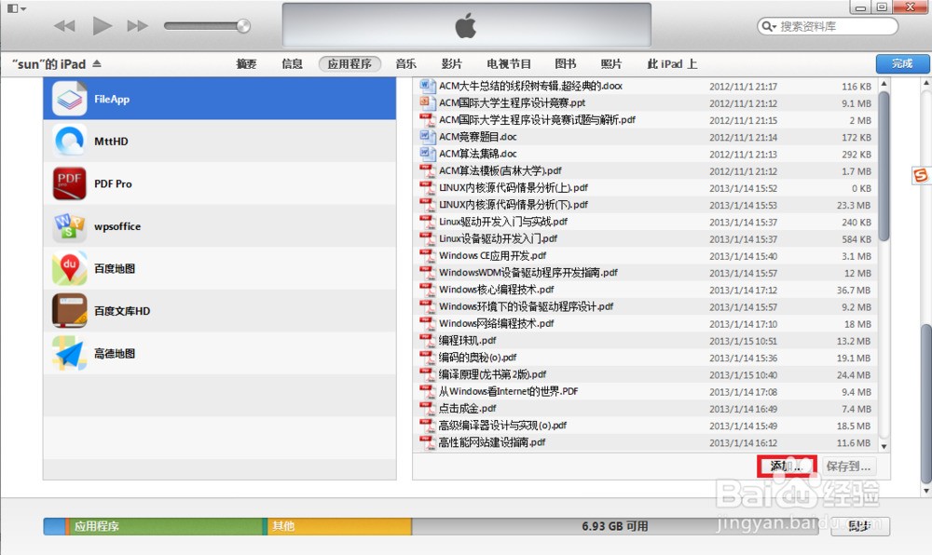Start syncing with the 同步 button
The height and width of the screenshot is (555, 932).
point(860,526)
